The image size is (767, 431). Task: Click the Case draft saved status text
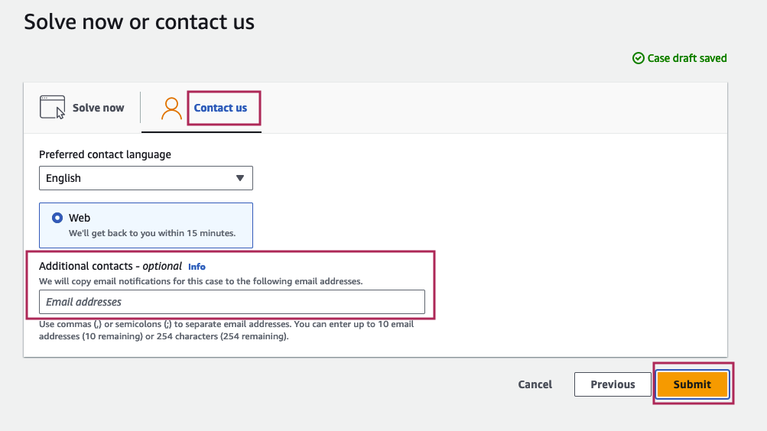(x=687, y=58)
